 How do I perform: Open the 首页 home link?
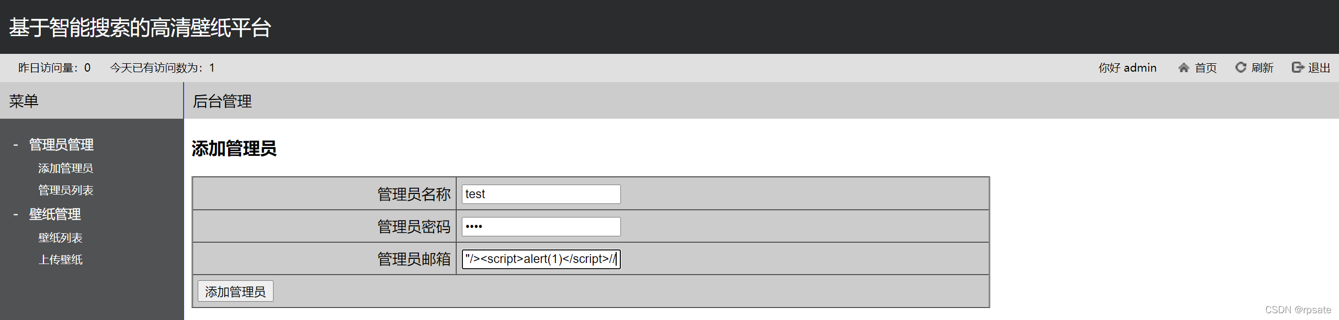point(1206,68)
